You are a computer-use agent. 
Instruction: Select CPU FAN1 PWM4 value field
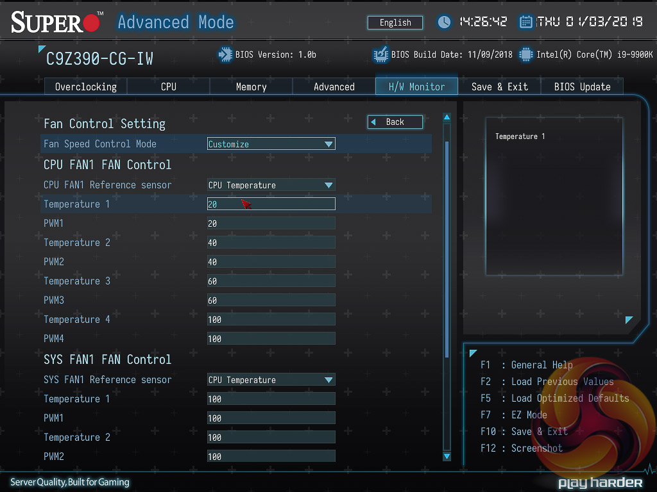coord(271,339)
